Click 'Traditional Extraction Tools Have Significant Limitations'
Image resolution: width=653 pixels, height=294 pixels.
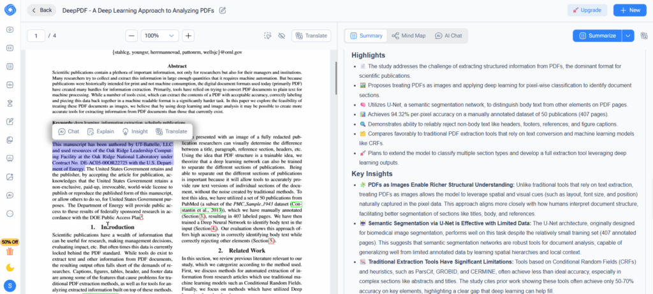click(x=441, y=262)
